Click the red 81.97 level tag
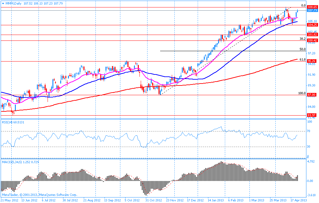Screen dimensions: 319x203 pos(312,115)
